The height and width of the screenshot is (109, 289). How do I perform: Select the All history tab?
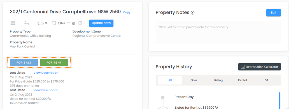[170, 80]
